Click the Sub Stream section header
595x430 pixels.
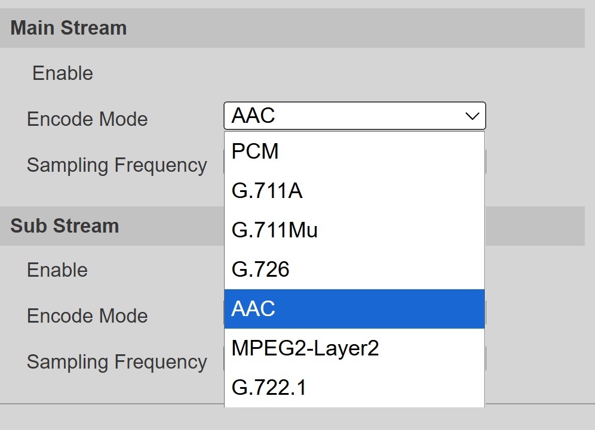point(65,226)
